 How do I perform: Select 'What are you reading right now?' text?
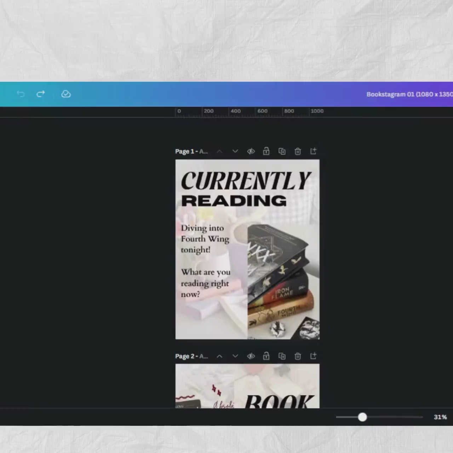click(x=206, y=283)
